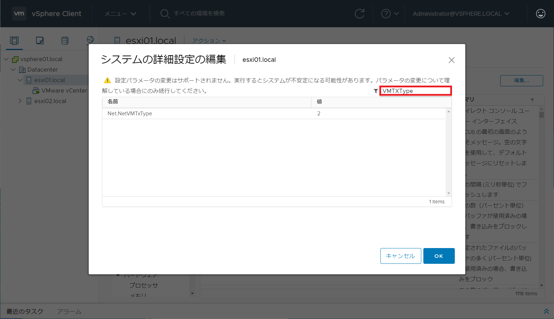
Task: Switch to Networking view icon
Action: pos(90,40)
